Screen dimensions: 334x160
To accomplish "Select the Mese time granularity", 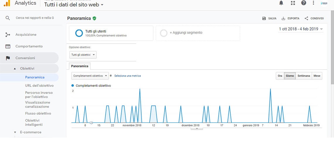I will coord(317,76).
